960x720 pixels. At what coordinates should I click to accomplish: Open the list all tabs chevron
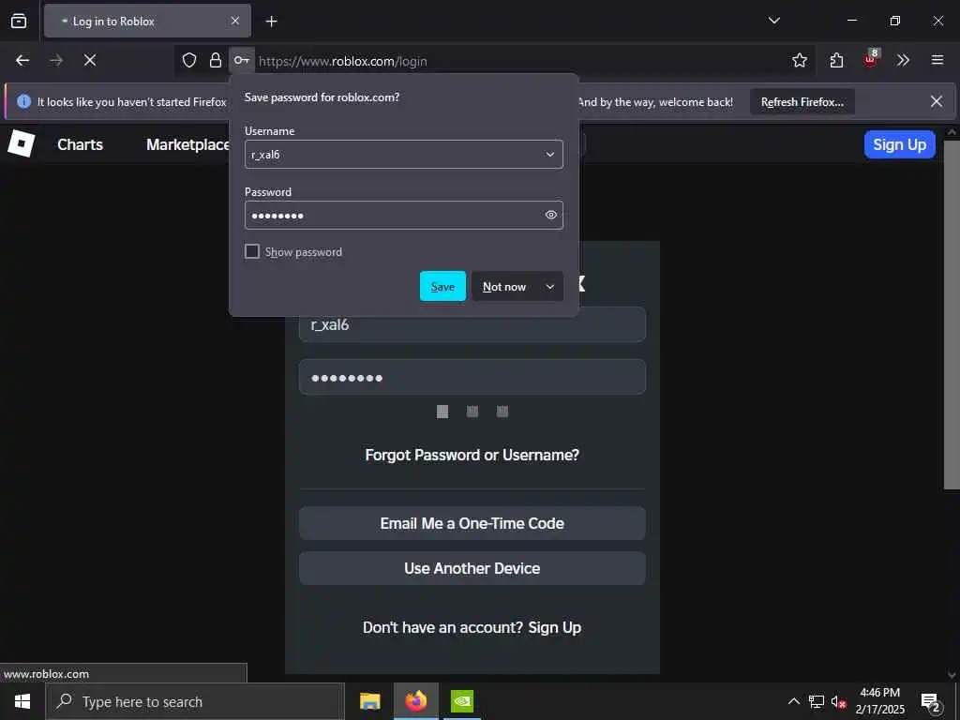click(773, 21)
